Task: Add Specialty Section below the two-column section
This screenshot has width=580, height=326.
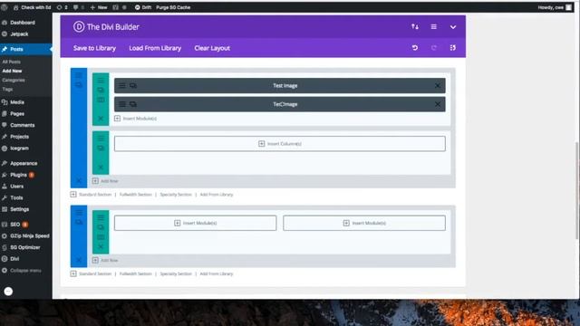Action: click(x=176, y=273)
